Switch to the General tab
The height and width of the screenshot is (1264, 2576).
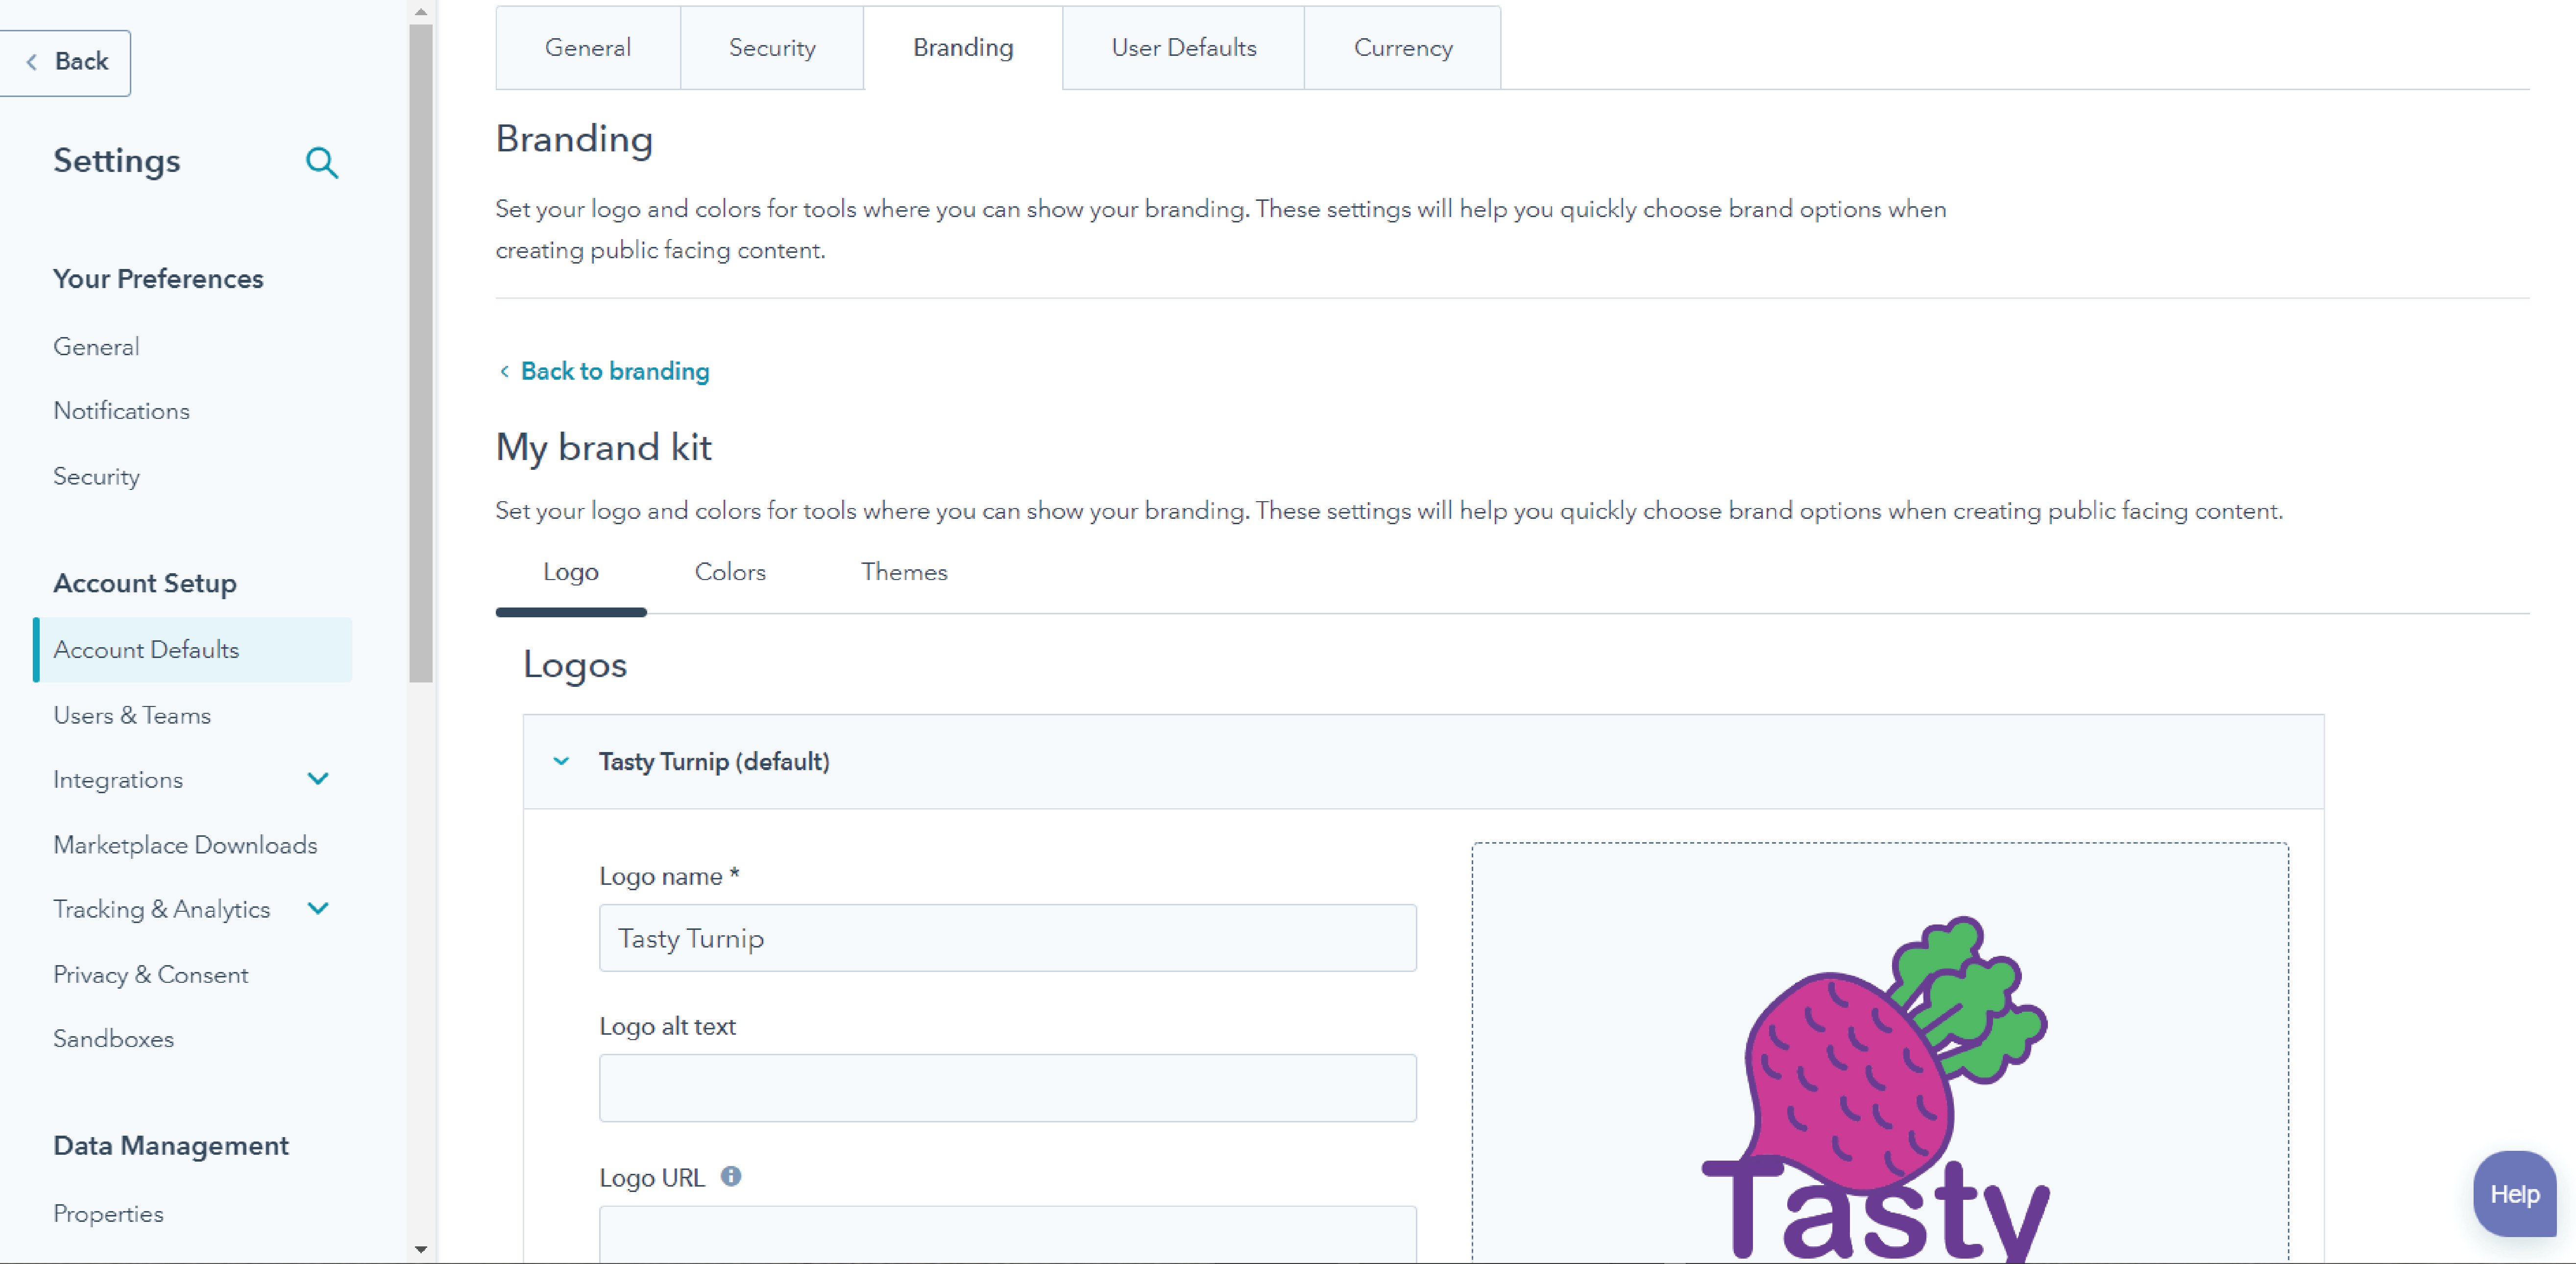pyautogui.click(x=588, y=48)
